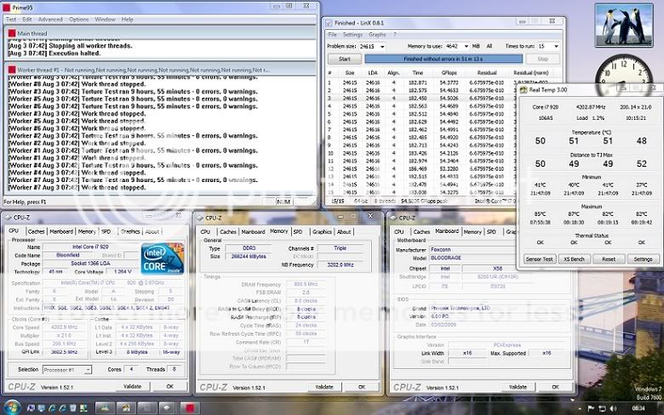Click the GFlops column header in LinX

(x=449, y=73)
